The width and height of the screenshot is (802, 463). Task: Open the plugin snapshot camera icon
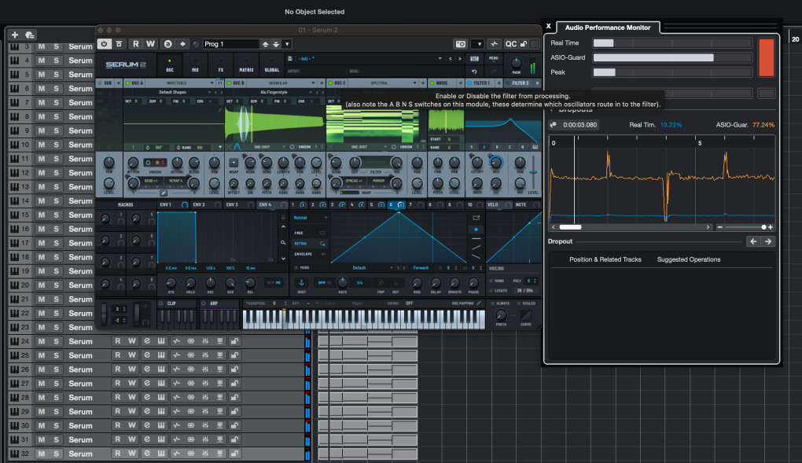(461, 44)
